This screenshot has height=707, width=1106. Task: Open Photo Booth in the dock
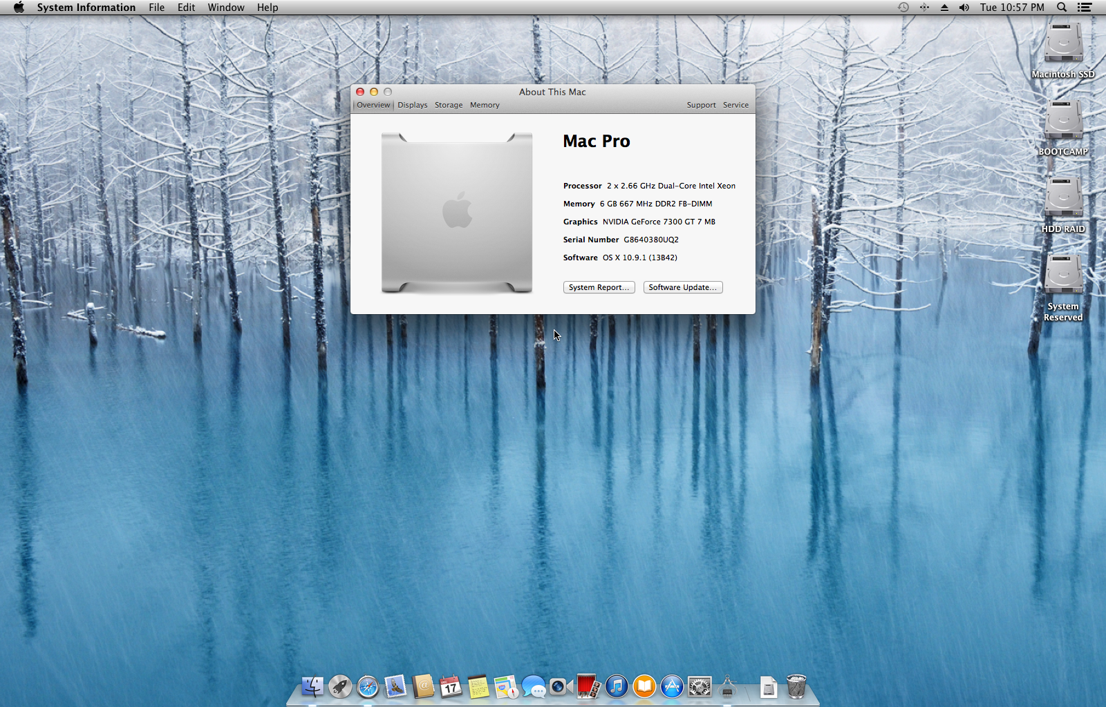tap(589, 686)
